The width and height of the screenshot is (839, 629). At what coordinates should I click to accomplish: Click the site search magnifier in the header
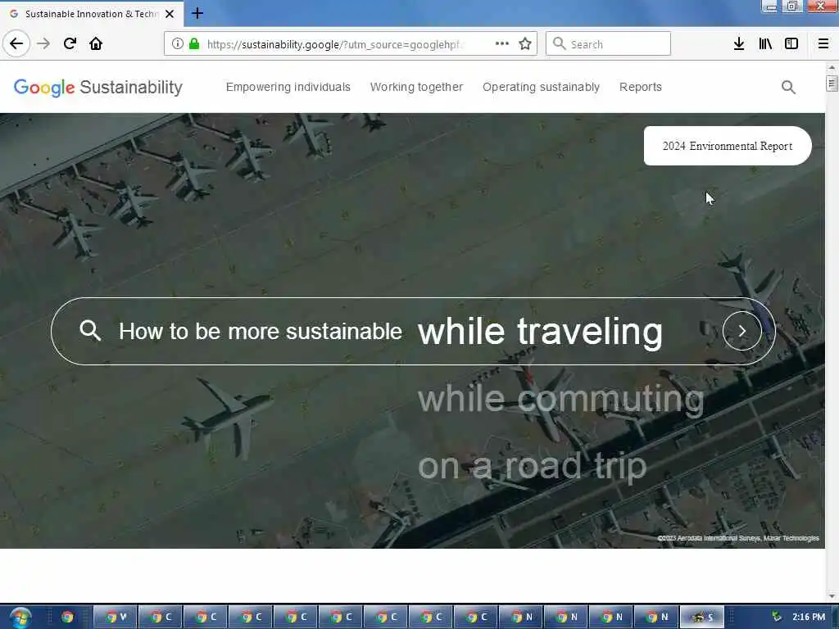point(788,87)
